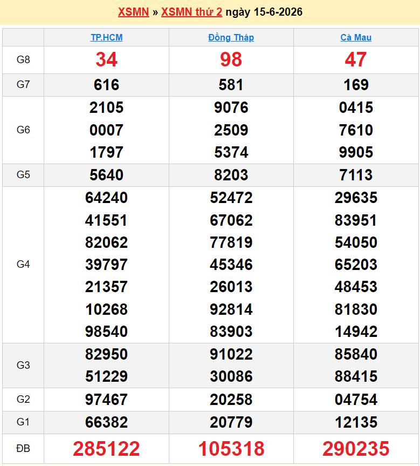This screenshot has height=466, width=420.
Task: Select G2 number 97467
Action: point(106,400)
